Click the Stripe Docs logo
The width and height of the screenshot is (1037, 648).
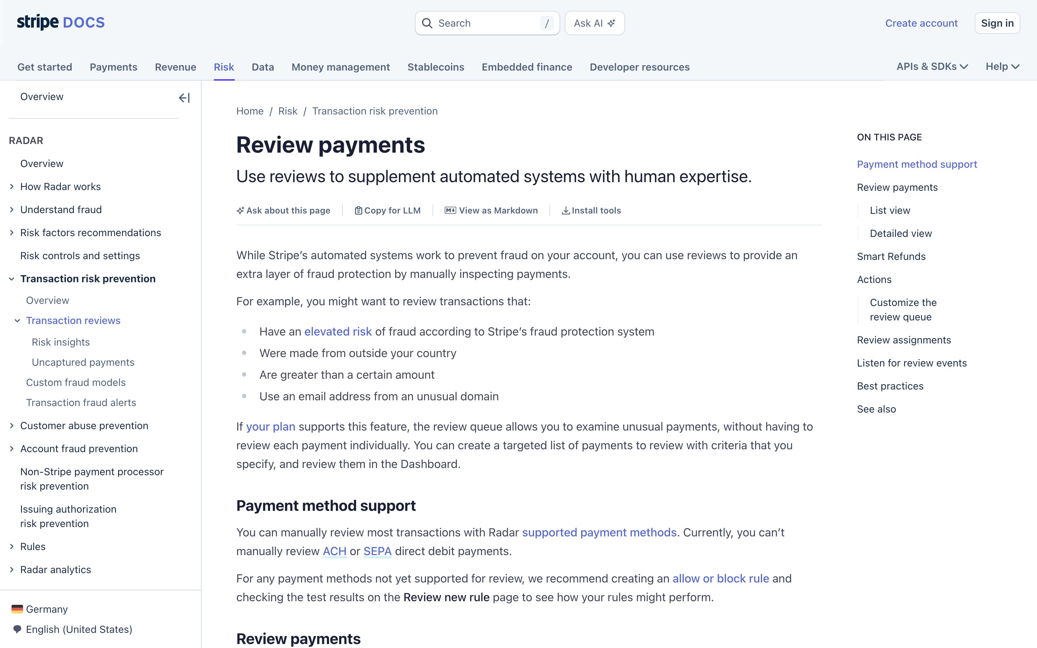[60, 22]
